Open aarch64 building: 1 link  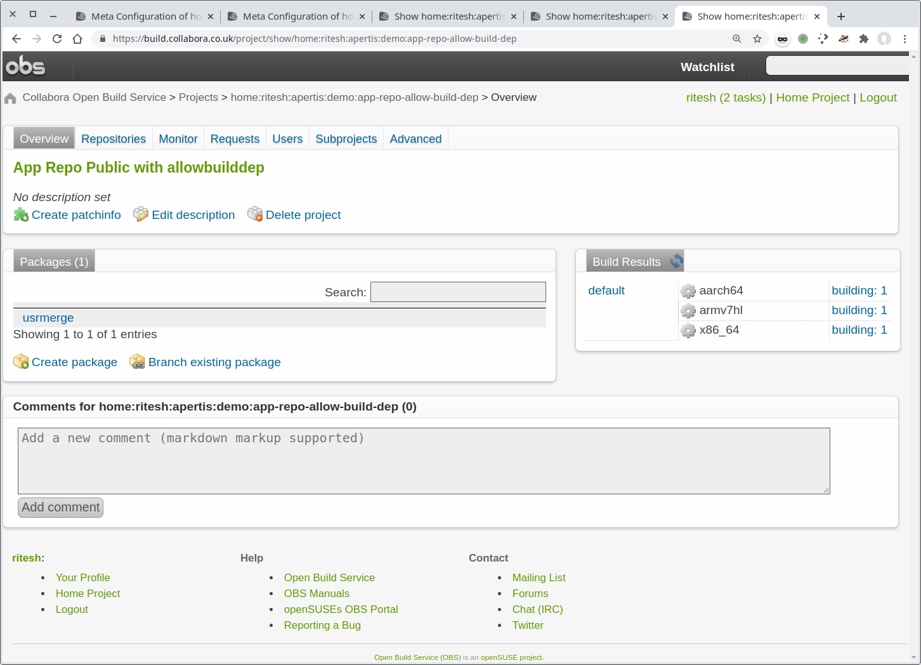pos(859,291)
